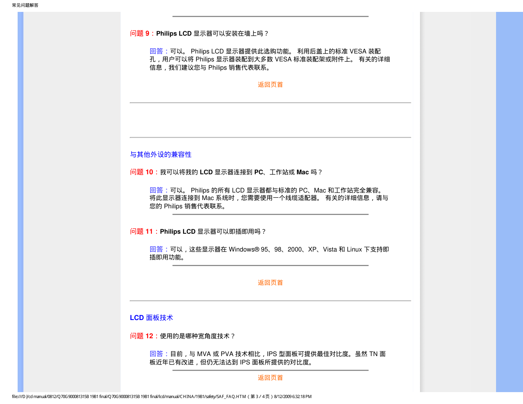Viewport: 523px width, 404px height.
Task: Click the red 问题 9 label
Action: [x=140, y=34]
